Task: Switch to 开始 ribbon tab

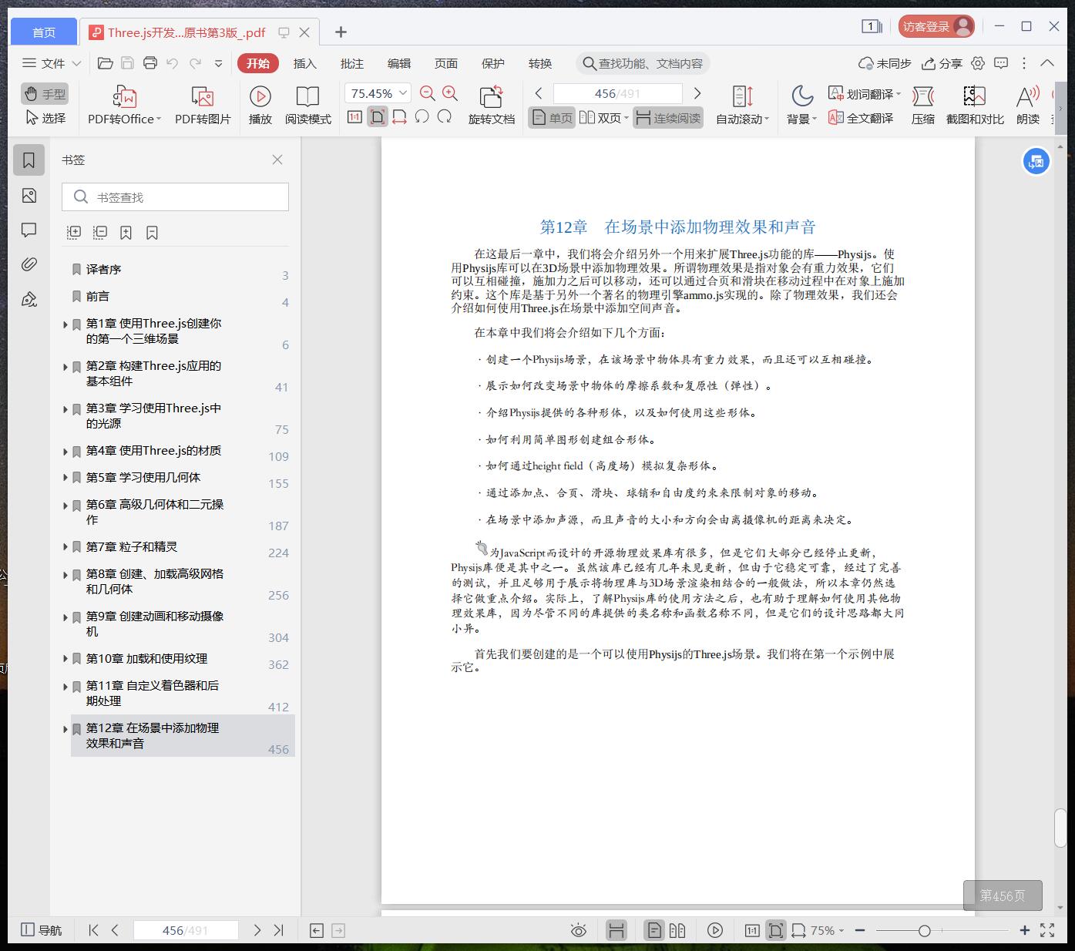Action: click(x=257, y=63)
